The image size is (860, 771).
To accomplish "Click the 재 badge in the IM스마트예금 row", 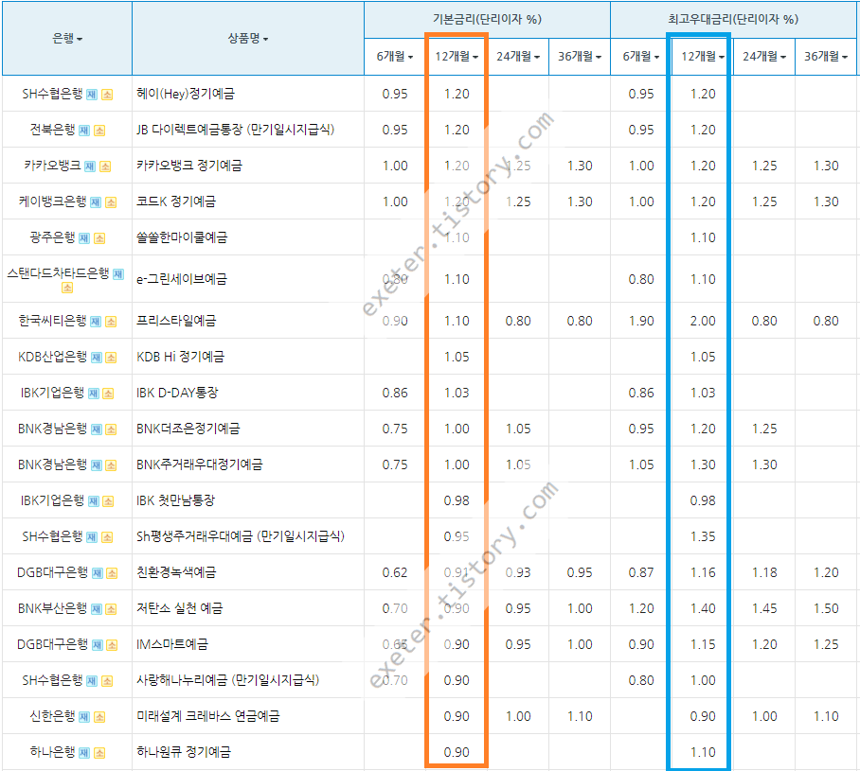I will click(x=97, y=645).
